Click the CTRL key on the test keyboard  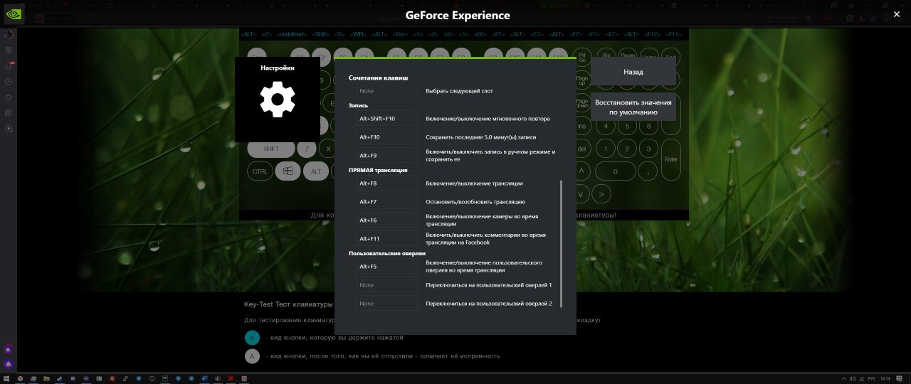[x=260, y=171]
